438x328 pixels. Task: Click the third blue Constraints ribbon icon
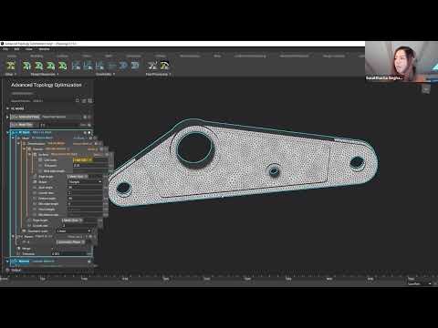[99, 66]
